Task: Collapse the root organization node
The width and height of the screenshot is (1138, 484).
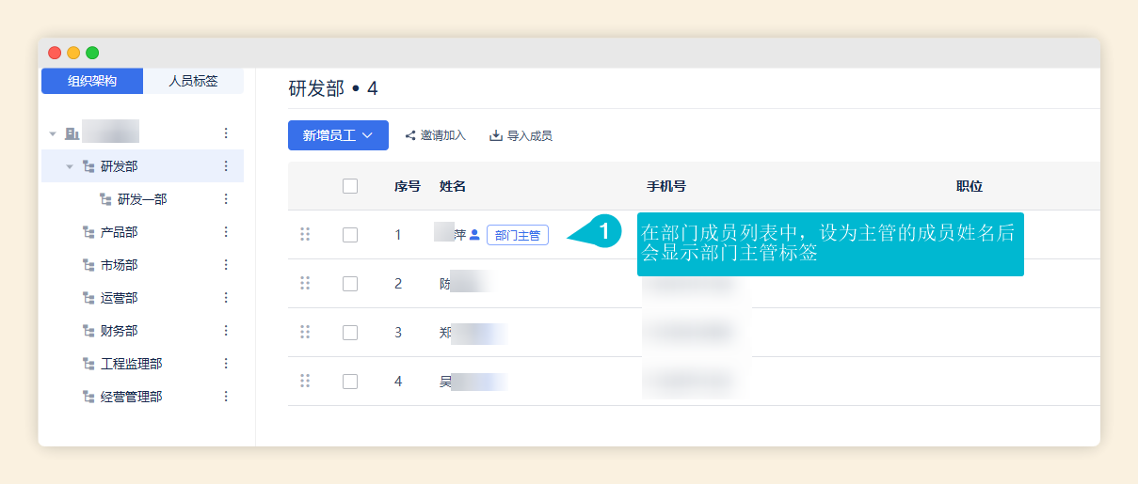Action: [53, 133]
